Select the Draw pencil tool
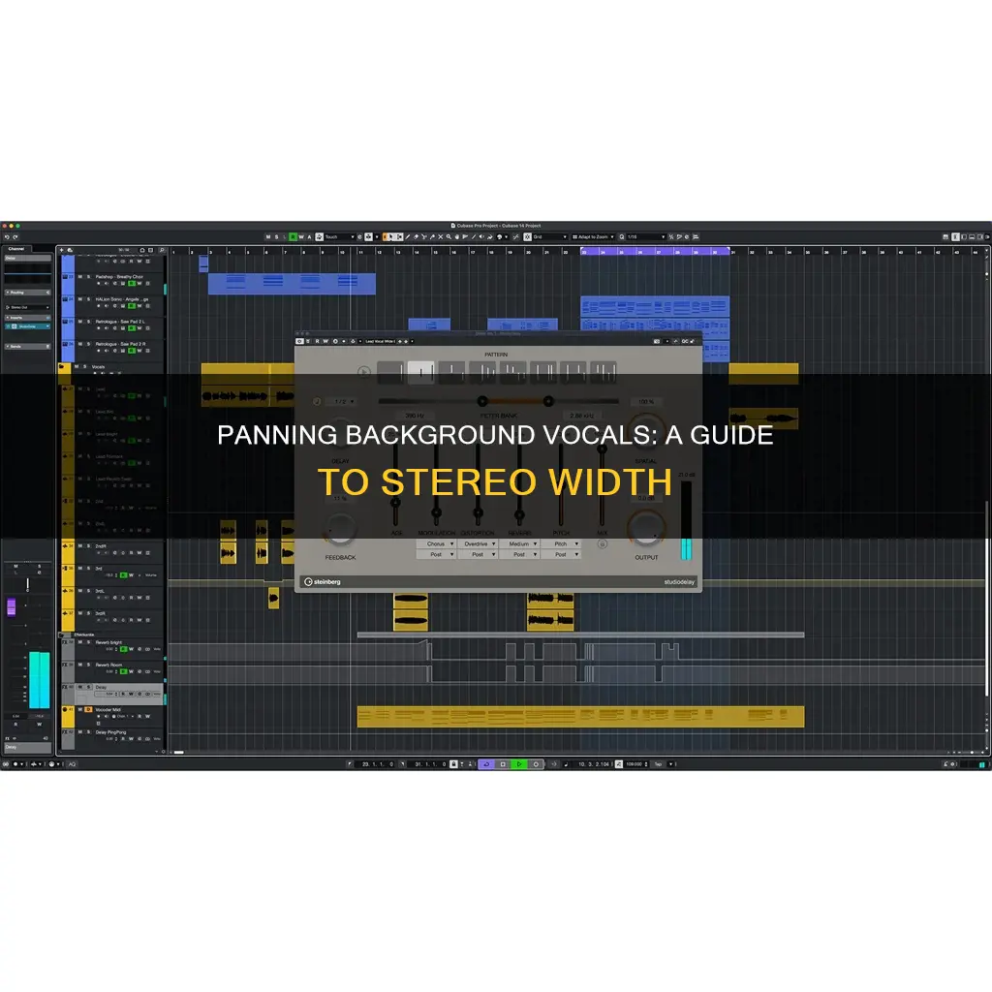992x992 pixels. pyautogui.click(x=408, y=236)
